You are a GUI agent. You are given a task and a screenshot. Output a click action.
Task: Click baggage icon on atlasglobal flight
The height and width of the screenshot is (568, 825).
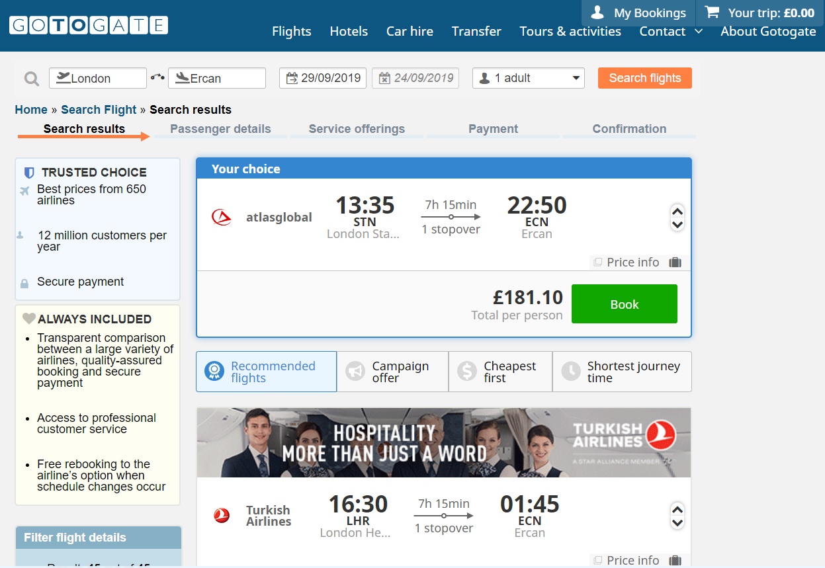pyautogui.click(x=675, y=263)
